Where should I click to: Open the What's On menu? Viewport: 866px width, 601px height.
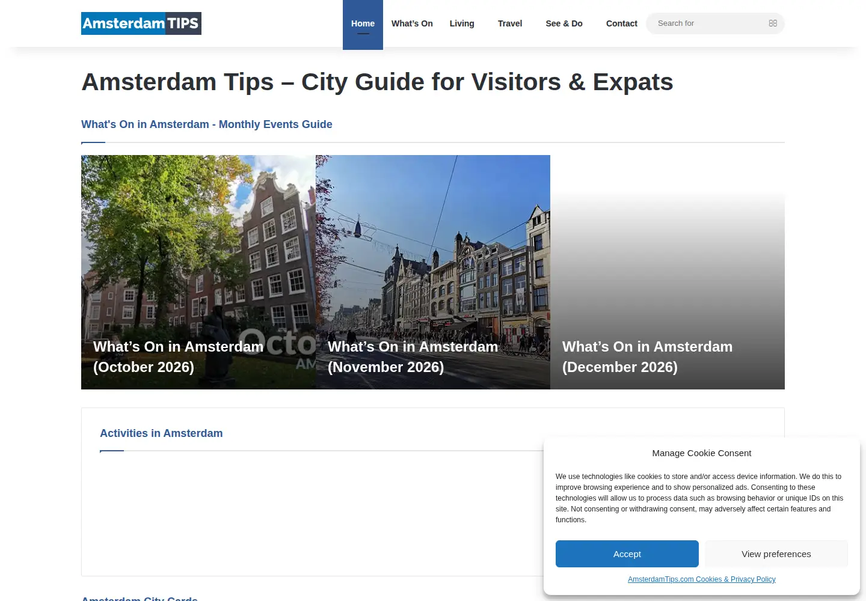click(412, 23)
